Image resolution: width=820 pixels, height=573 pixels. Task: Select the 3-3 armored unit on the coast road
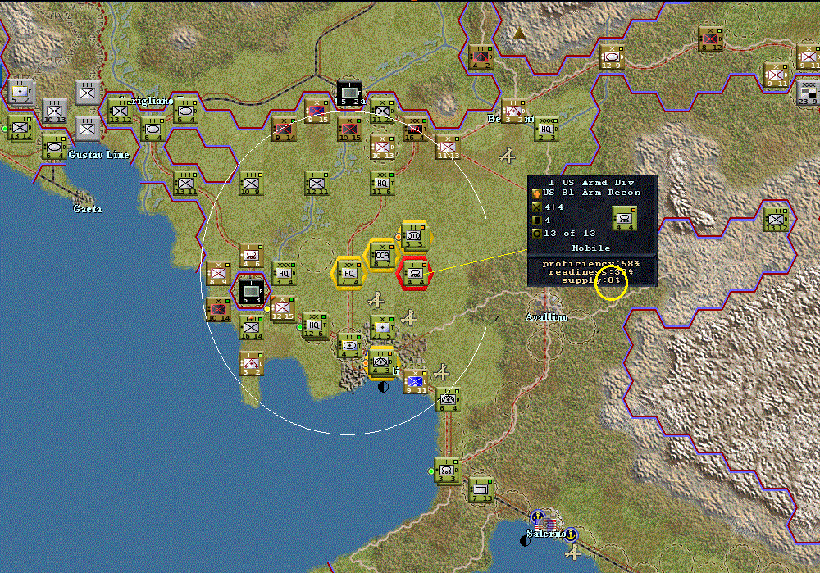point(448,471)
